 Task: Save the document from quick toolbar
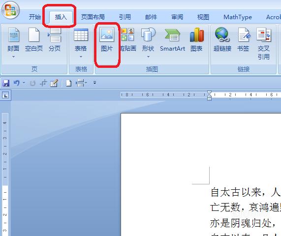(x=6, y=83)
